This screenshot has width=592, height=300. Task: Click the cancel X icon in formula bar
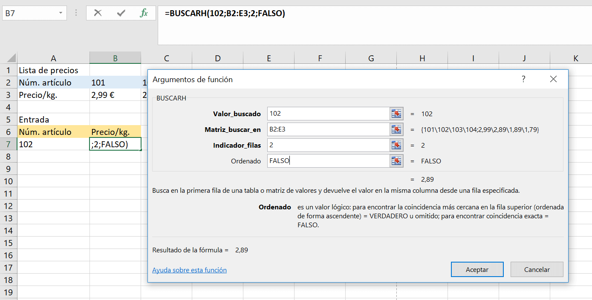click(98, 13)
